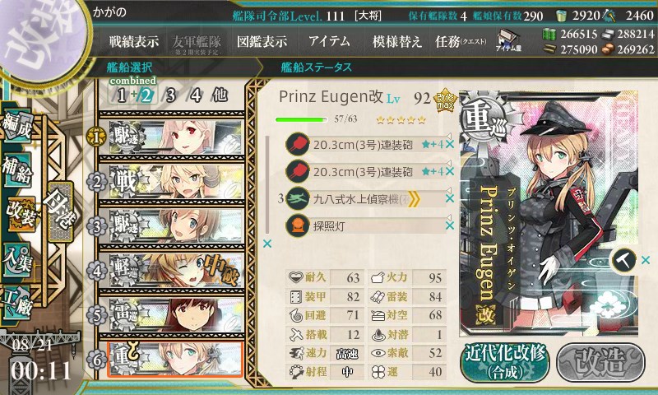Image resolution: width=658 pixels, height=395 pixels.
Task: Click the 改造 remodel button
Action: [600, 362]
